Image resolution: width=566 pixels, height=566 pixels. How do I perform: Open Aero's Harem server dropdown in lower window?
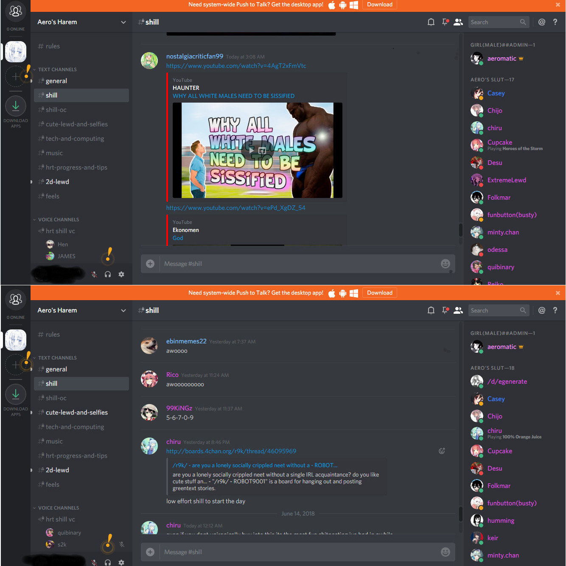[123, 310]
